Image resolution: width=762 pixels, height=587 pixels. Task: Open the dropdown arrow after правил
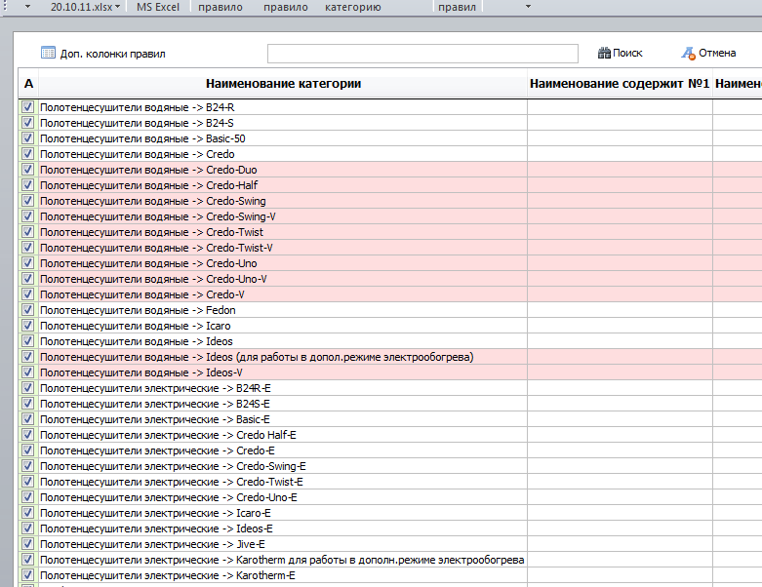coord(528,7)
